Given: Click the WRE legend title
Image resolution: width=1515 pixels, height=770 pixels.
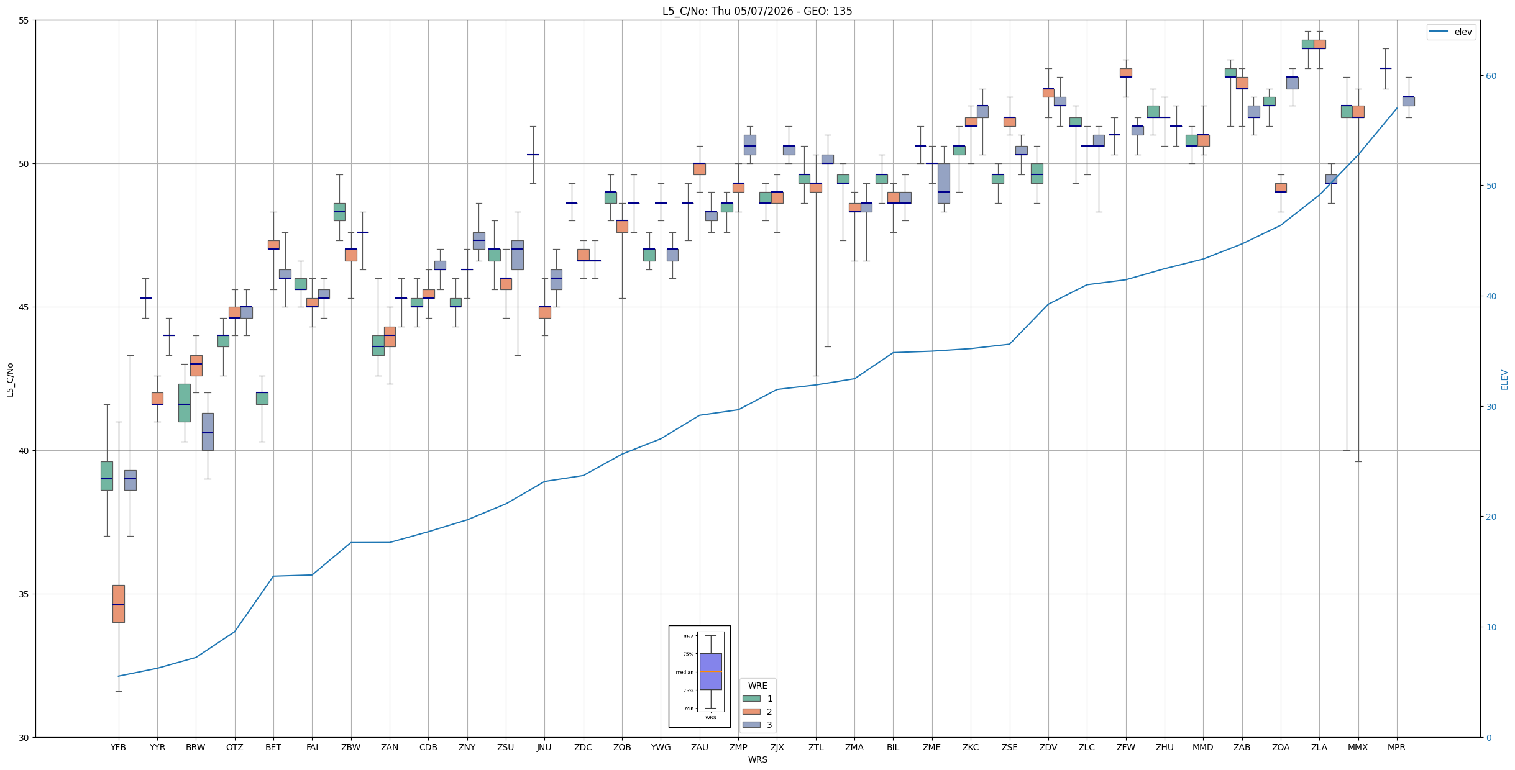Looking at the screenshot, I should [757, 686].
